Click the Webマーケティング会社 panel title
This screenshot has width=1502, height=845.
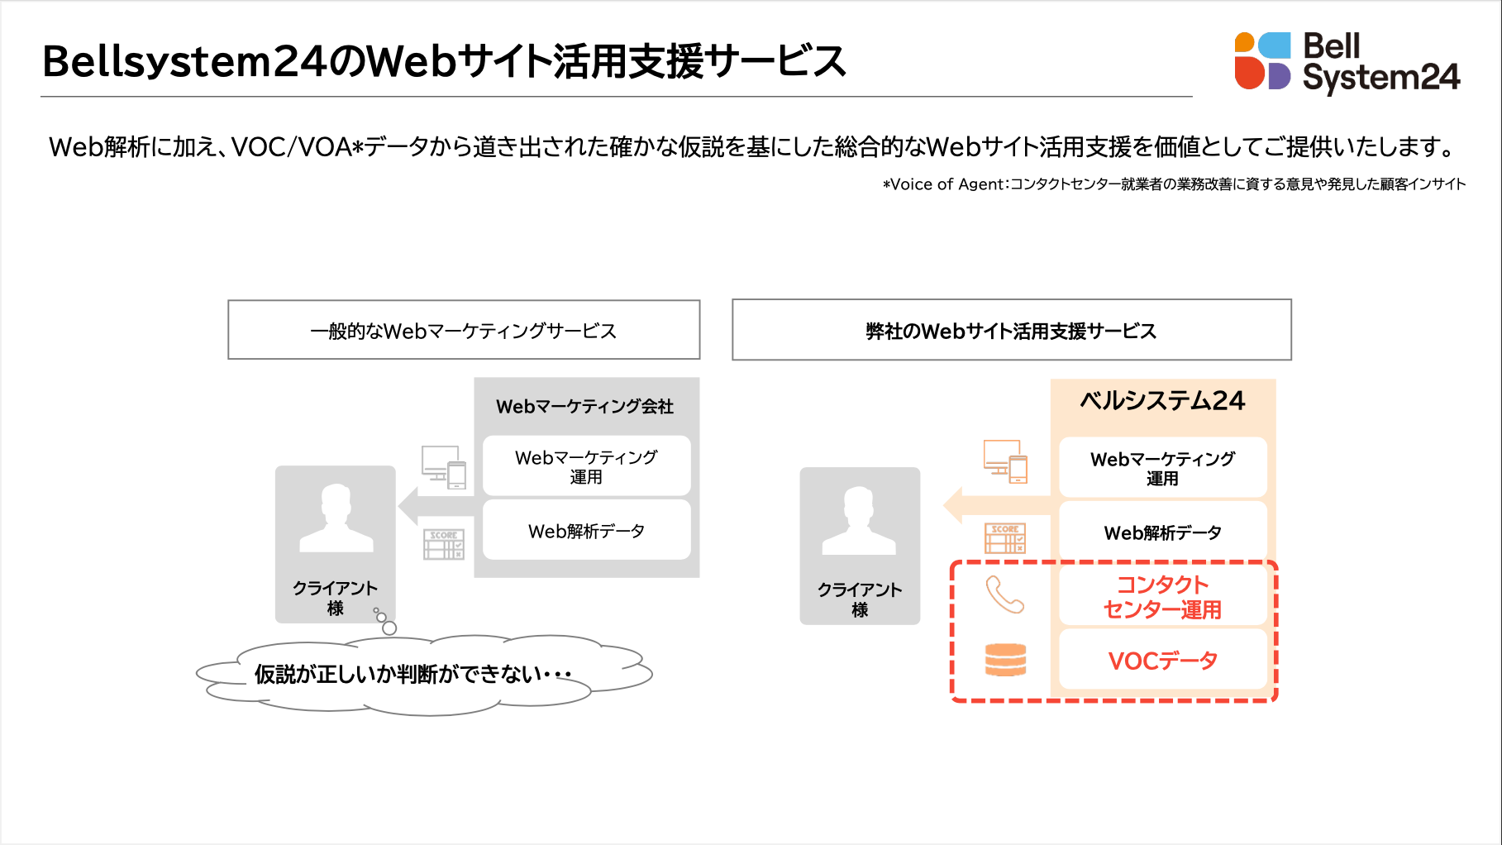585,406
